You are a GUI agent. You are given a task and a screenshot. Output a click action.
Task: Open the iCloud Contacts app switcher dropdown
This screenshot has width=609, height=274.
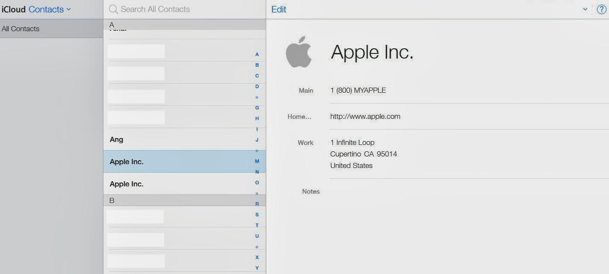coord(49,9)
